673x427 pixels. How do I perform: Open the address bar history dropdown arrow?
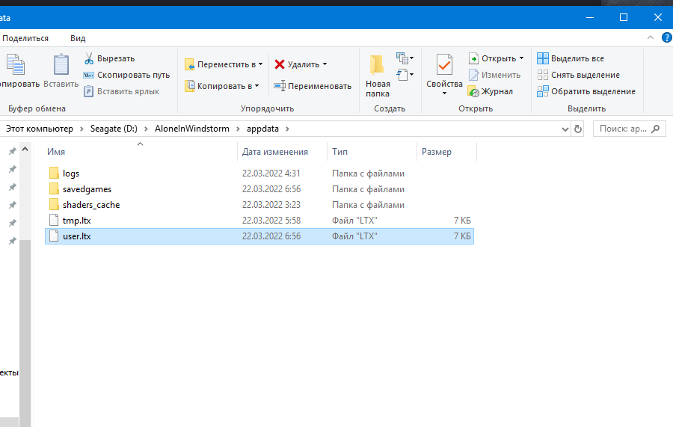pos(565,129)
